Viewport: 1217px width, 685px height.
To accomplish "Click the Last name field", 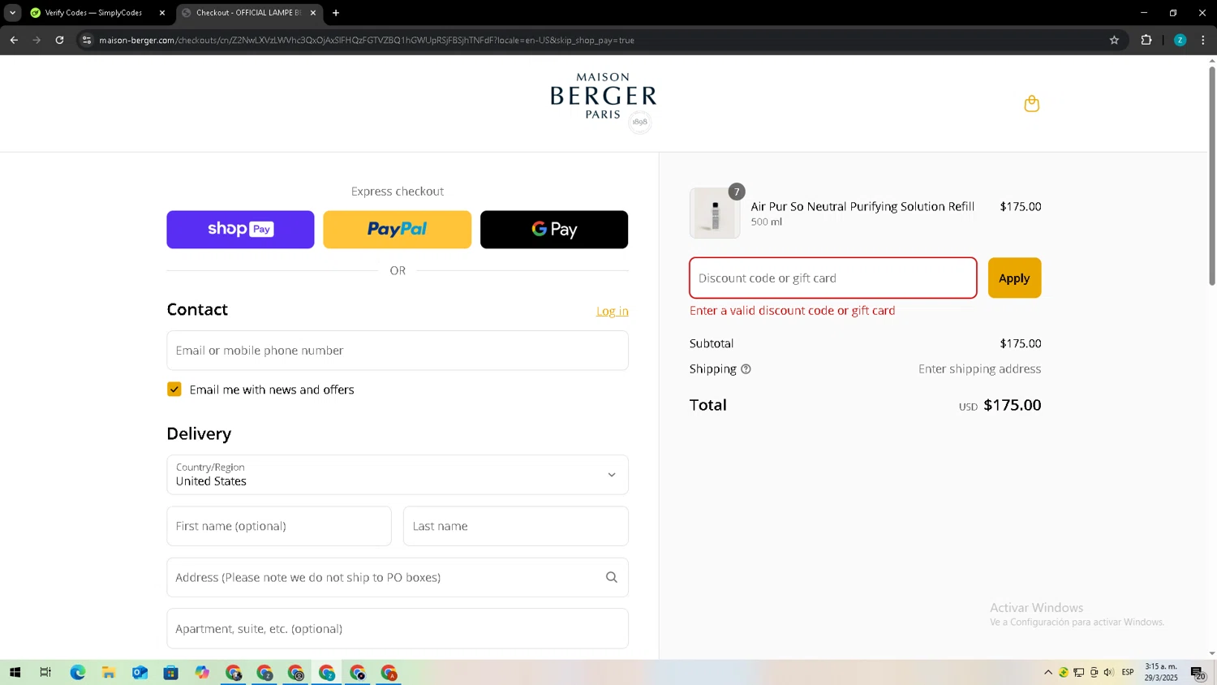I will coord(516,526).
